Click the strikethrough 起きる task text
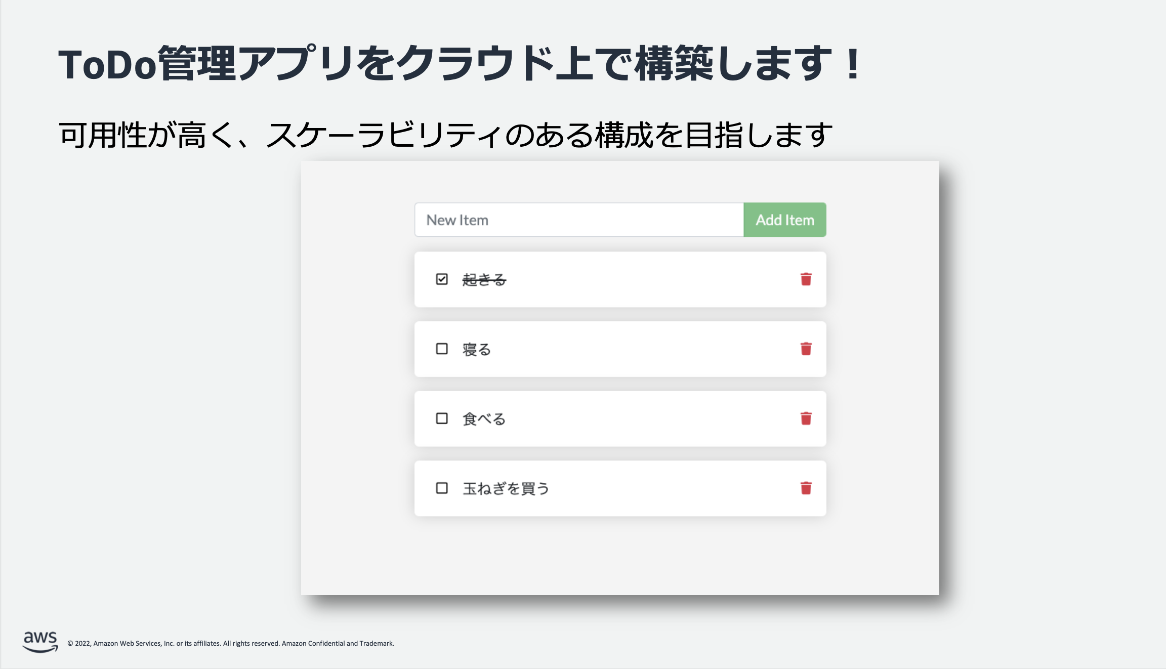The image size is (1166, 669). (484, 279)
